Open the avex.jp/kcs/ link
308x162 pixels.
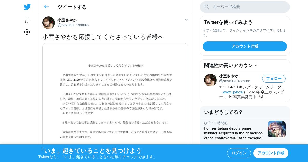click(x=233, y=92)
